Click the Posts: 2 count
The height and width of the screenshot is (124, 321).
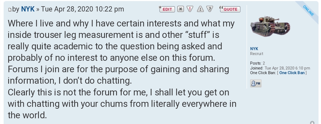click(x=257, y=63)
